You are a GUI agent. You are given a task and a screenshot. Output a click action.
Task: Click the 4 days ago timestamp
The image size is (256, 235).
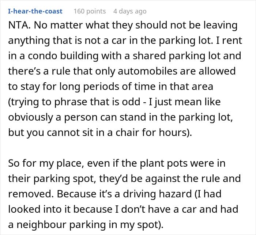tap(130, 11)
